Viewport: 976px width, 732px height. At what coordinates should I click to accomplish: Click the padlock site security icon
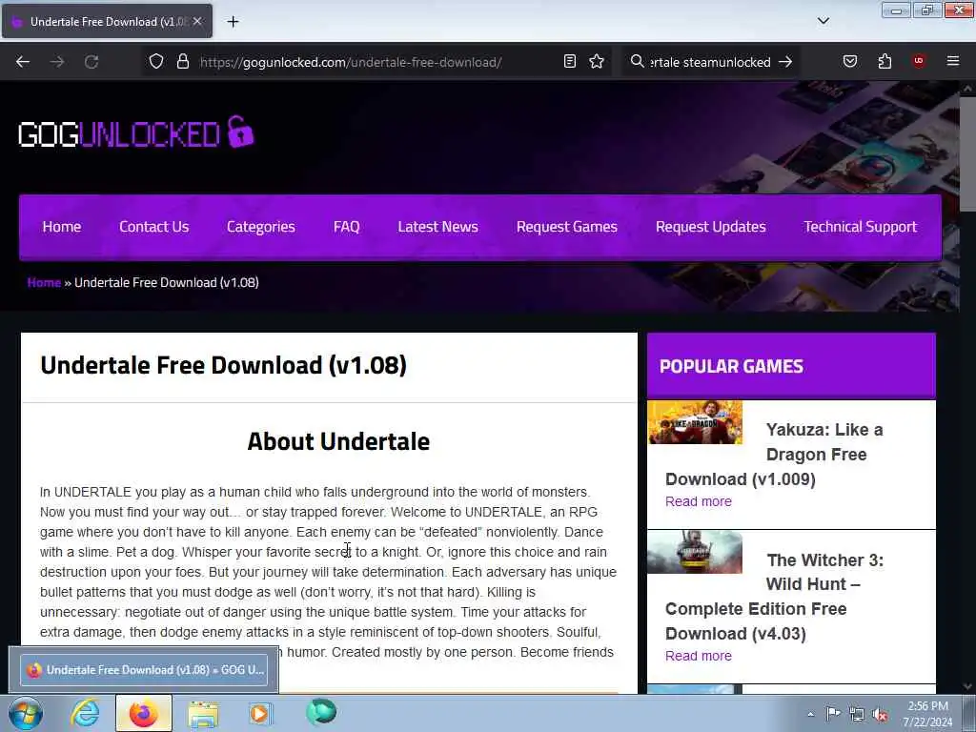point(183,62)
